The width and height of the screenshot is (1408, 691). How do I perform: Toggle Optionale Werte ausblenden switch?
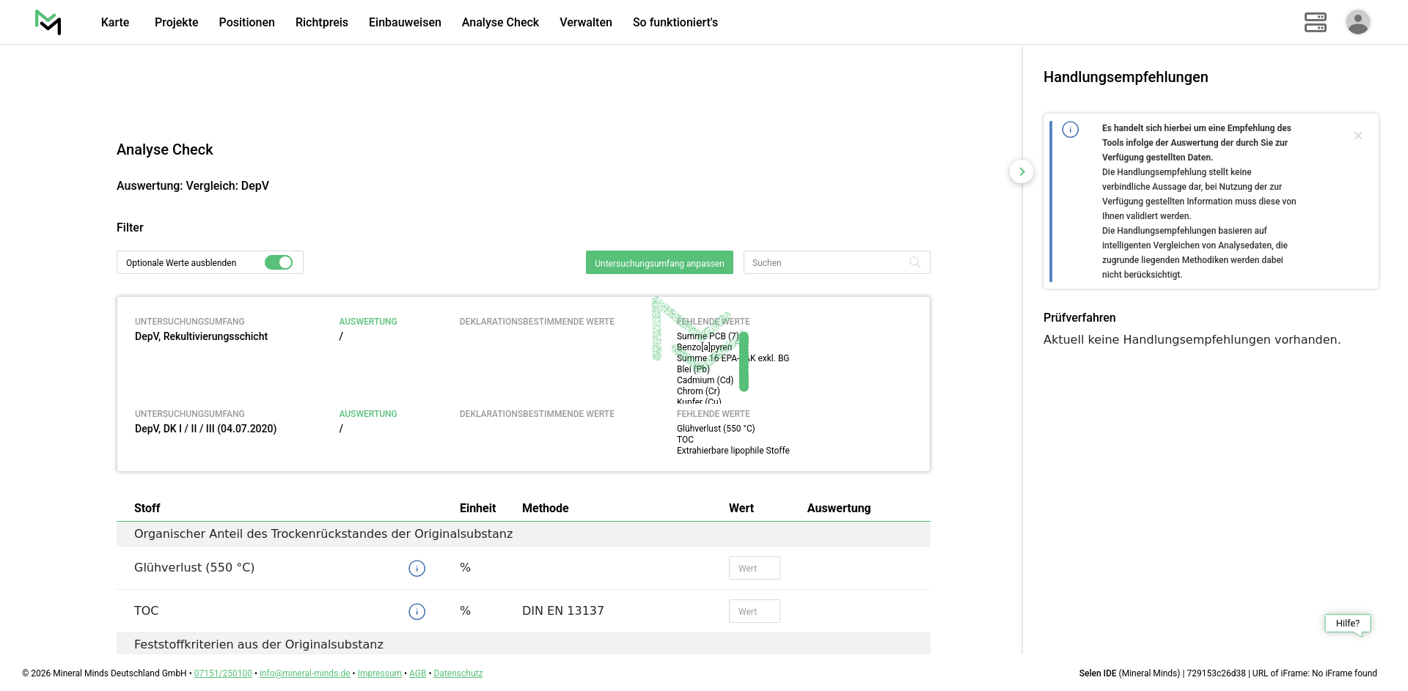(x=279, y=262)
